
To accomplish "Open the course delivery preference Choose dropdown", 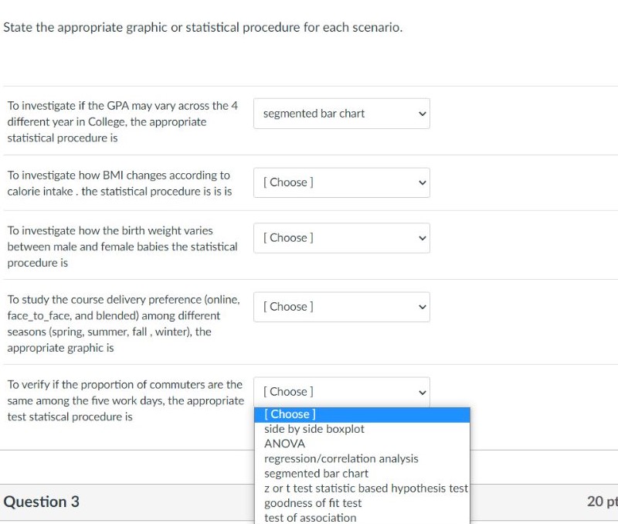I will (x=341, y=307).
